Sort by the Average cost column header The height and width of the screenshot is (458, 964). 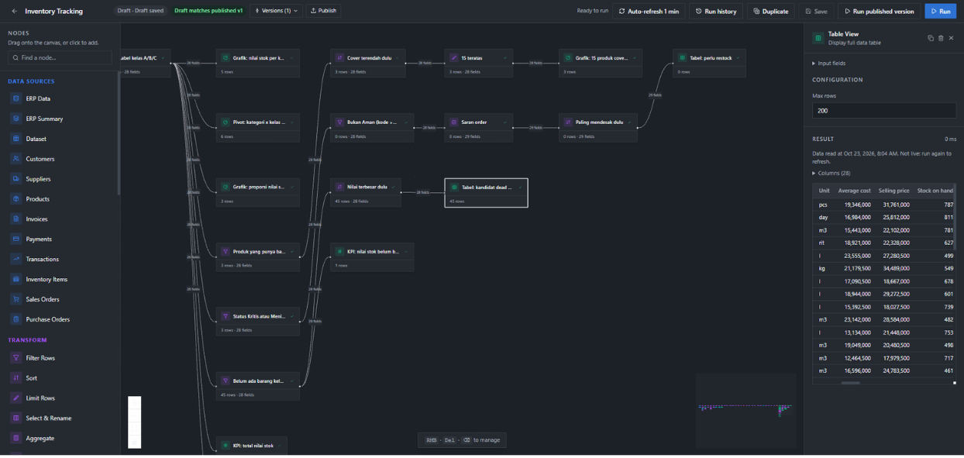854,191
